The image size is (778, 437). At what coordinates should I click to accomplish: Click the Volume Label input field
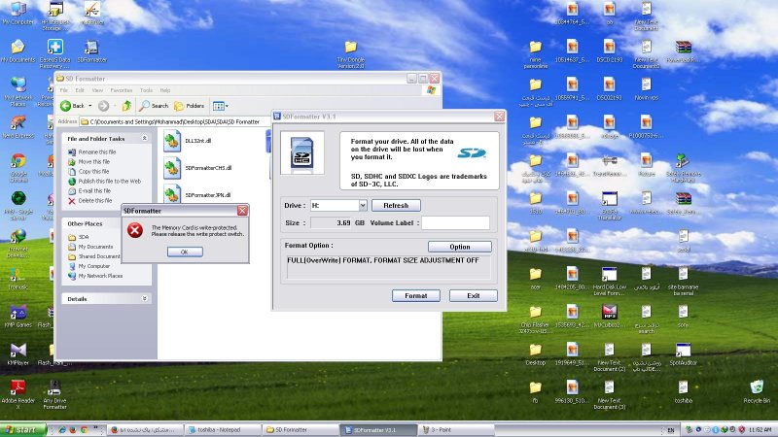(455, 223)
